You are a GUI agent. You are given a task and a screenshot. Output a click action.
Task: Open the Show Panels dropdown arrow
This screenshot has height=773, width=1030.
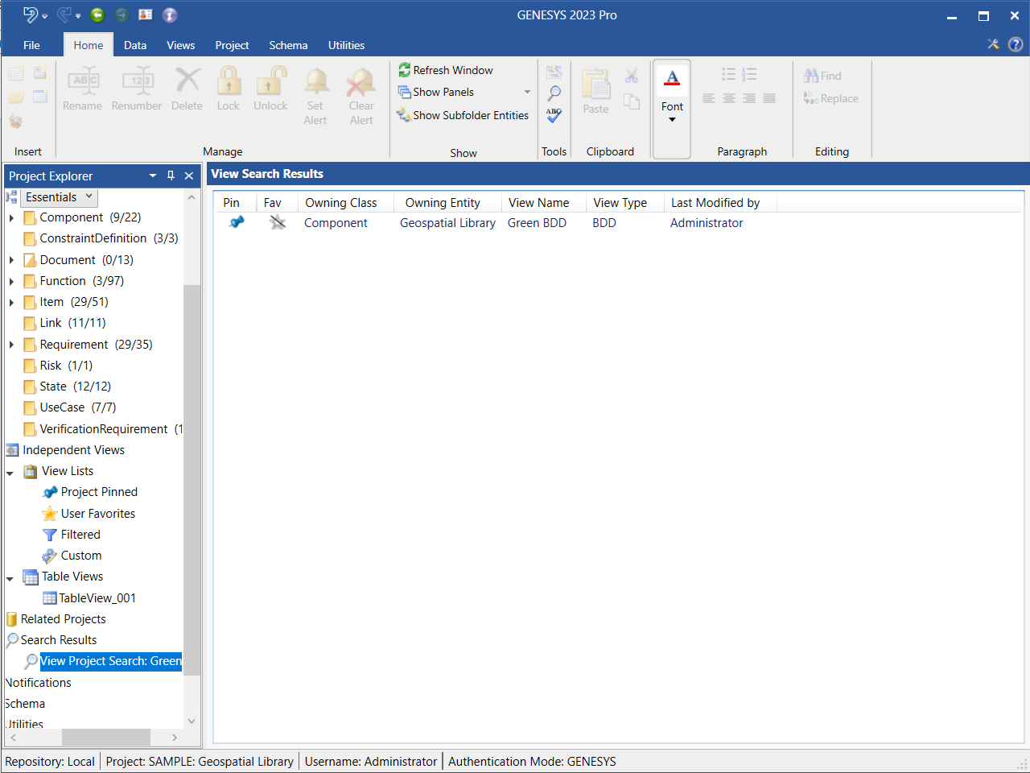pyautogui.click(x=527, y=93)
